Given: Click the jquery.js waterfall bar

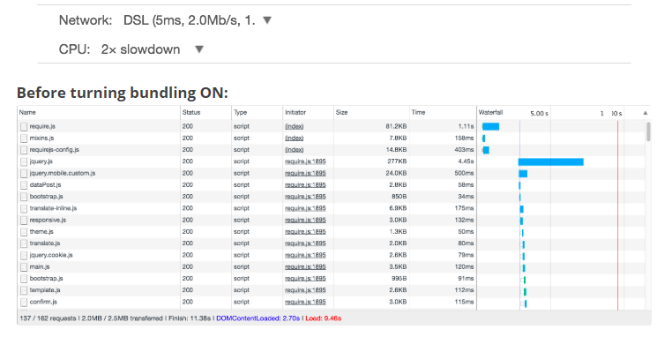Looking at the screenshot, I should pos(550,161).
